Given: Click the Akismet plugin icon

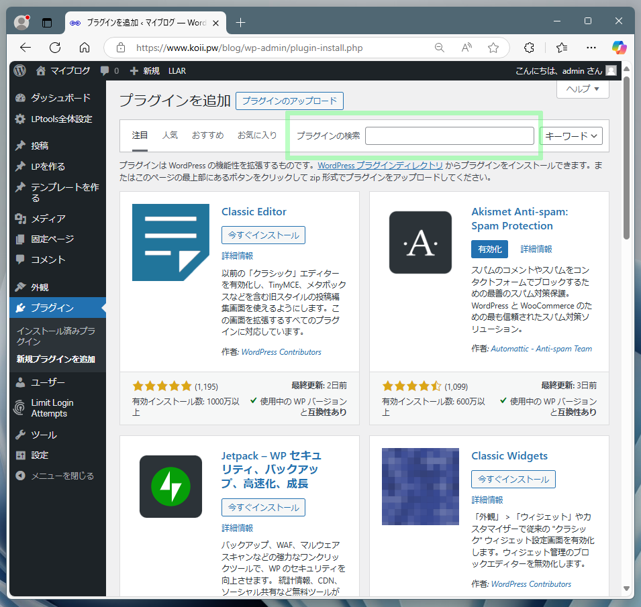Looking at the screenshot, I should (420, 242).
